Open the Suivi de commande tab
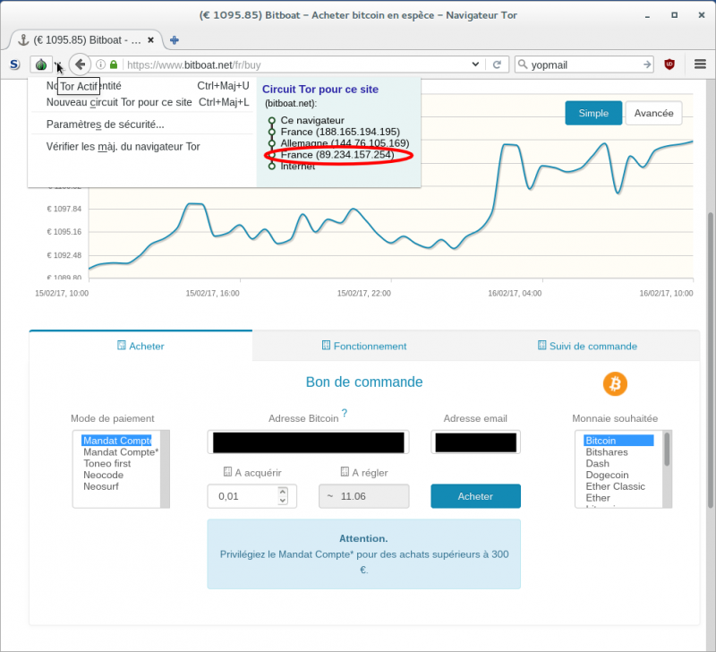 (x=587, y=346)
